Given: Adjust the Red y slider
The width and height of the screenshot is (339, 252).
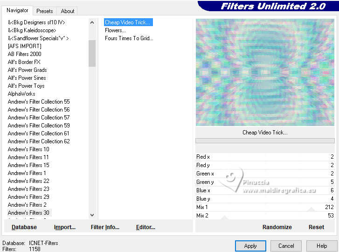Looking at the screenshot, I should 265,165.
